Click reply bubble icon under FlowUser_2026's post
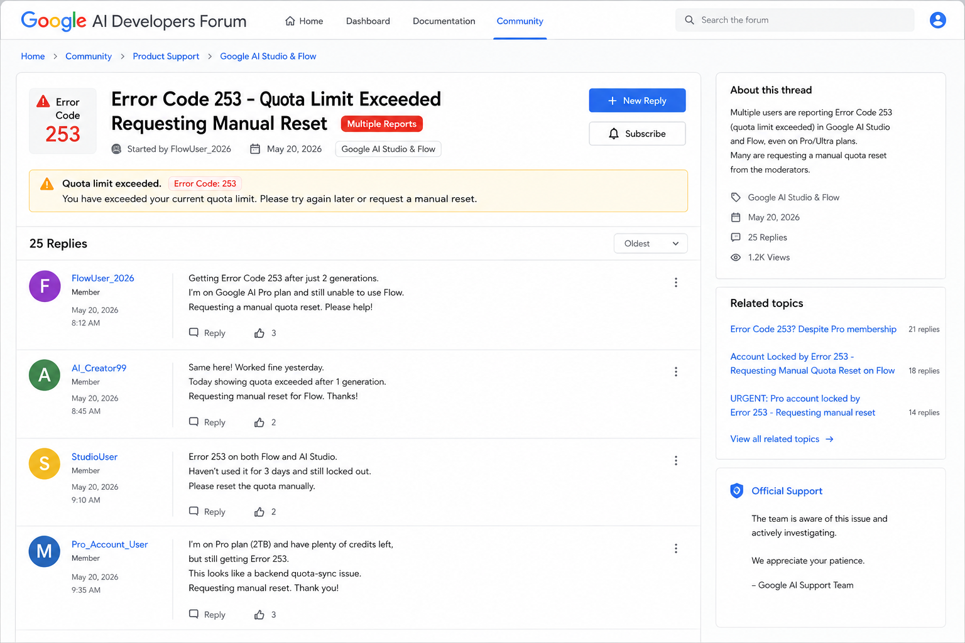Screen dimensions: 965x643 point(194,333)
